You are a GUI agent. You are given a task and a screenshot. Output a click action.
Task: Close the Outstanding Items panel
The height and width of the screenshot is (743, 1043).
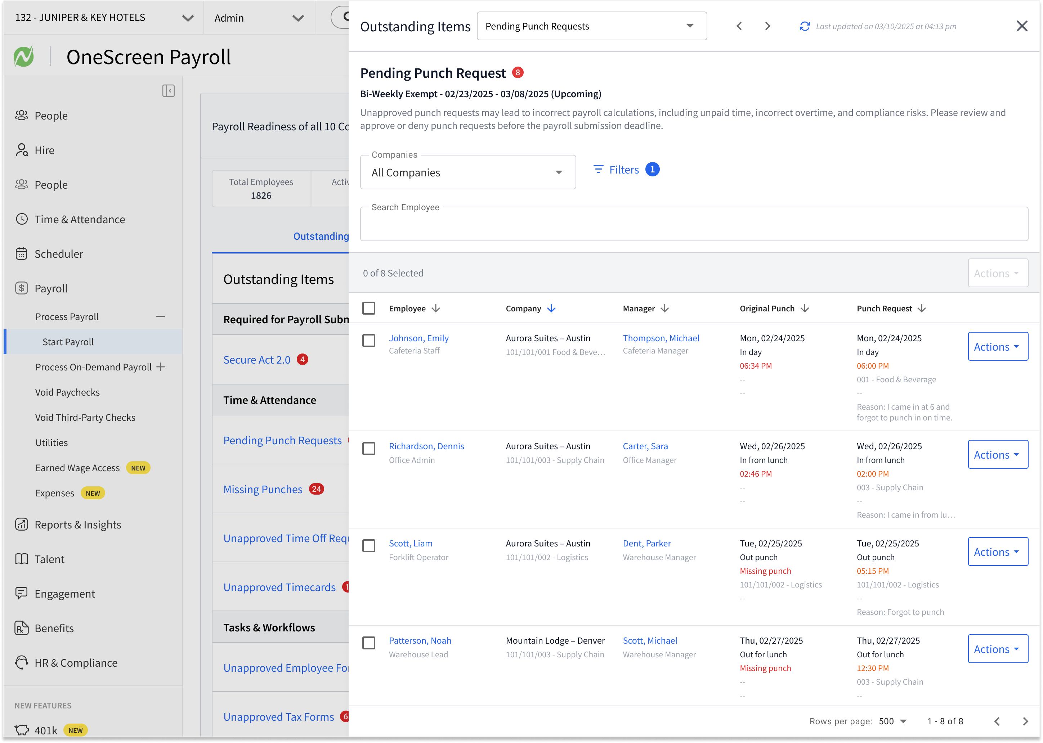click(1021, 26)
